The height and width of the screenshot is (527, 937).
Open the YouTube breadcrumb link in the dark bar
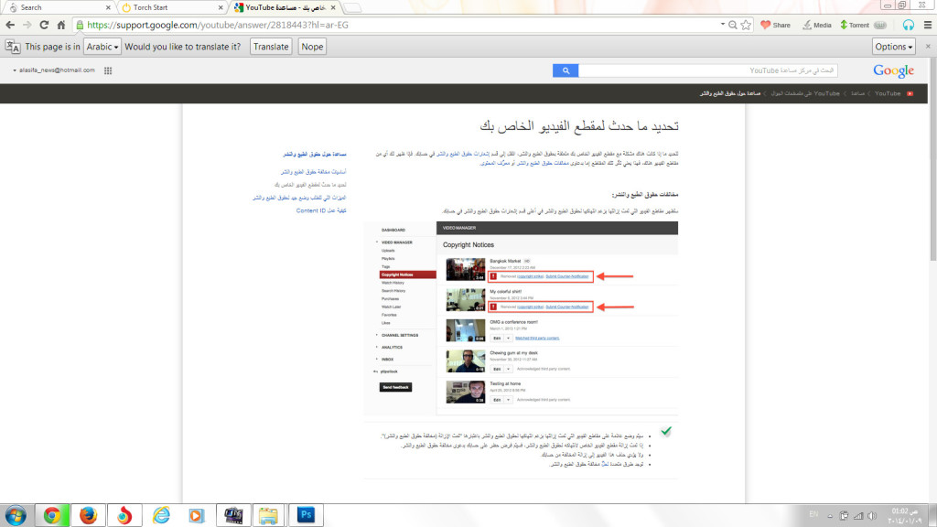click(x=888, y=93)
